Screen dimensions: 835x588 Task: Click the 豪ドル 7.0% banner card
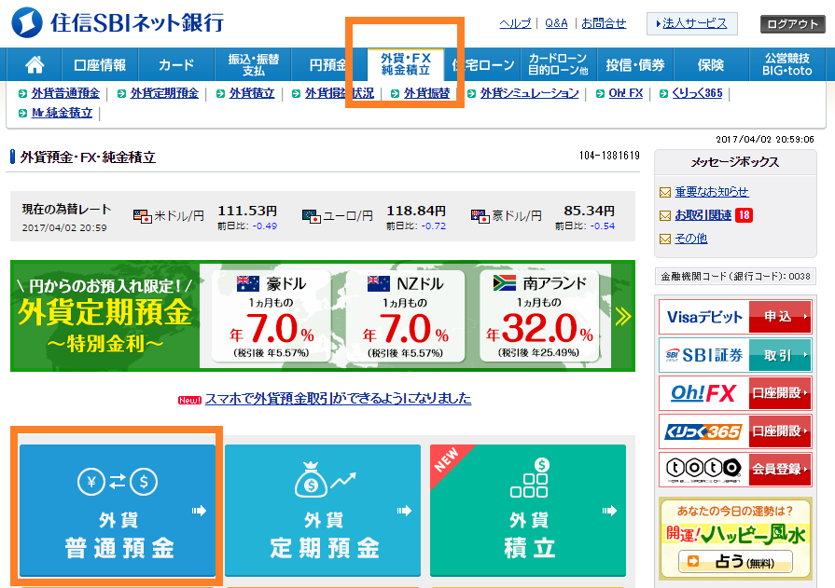pos(271,316)
